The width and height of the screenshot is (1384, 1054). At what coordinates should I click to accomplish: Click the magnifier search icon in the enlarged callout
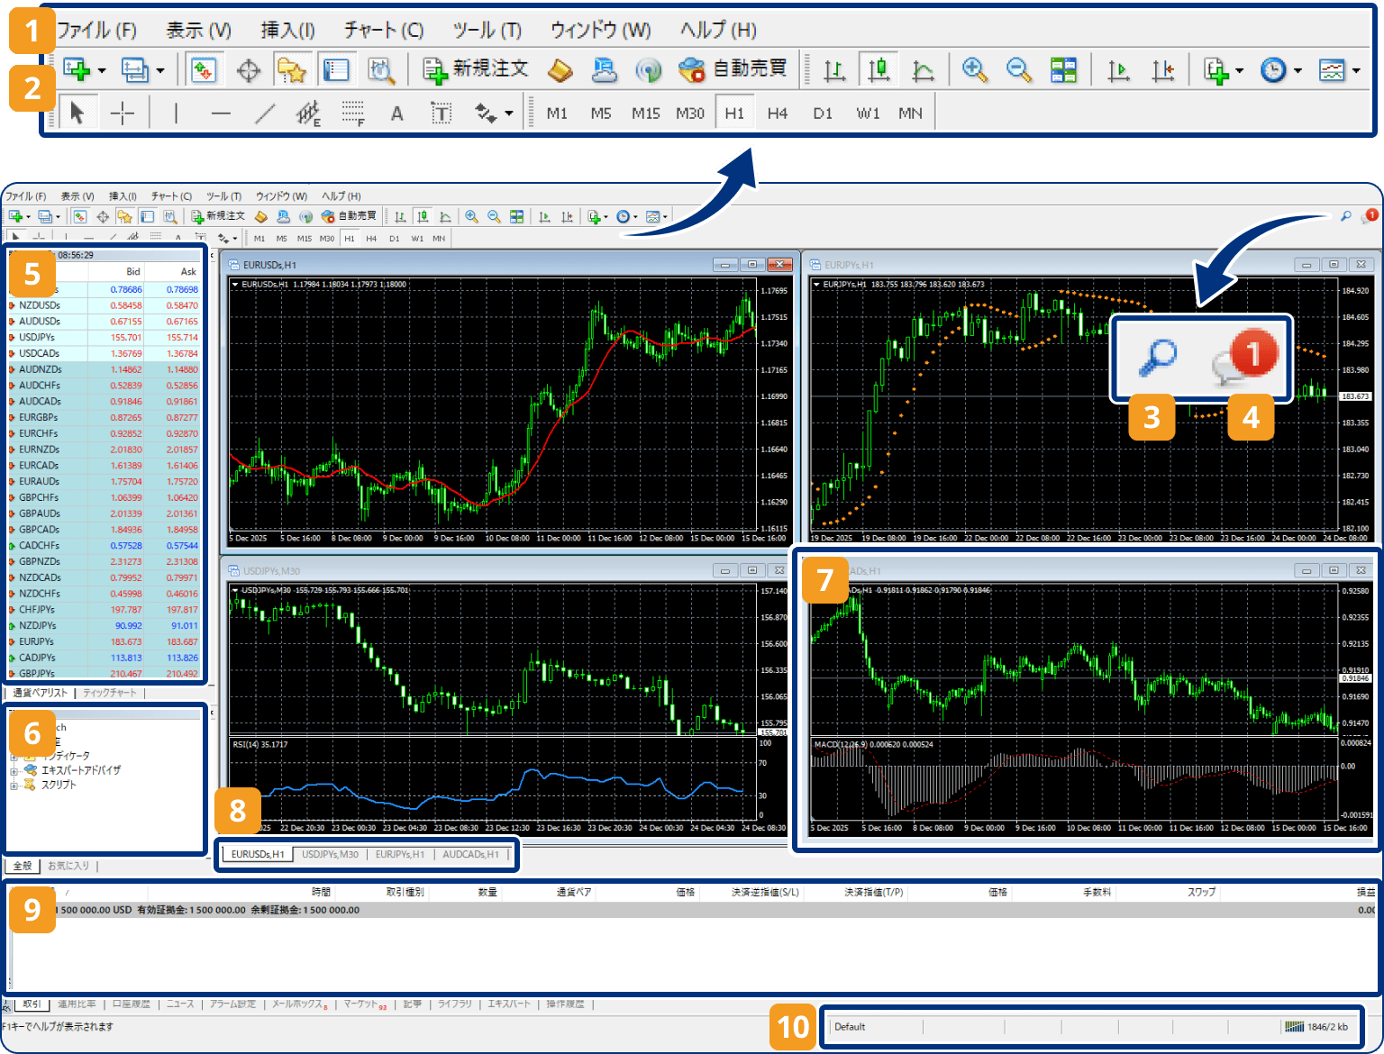point(1158,357)
